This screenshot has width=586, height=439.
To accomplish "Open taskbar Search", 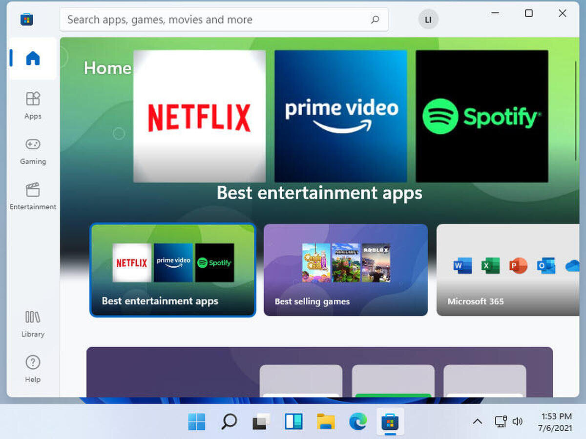I will [229, 422].
